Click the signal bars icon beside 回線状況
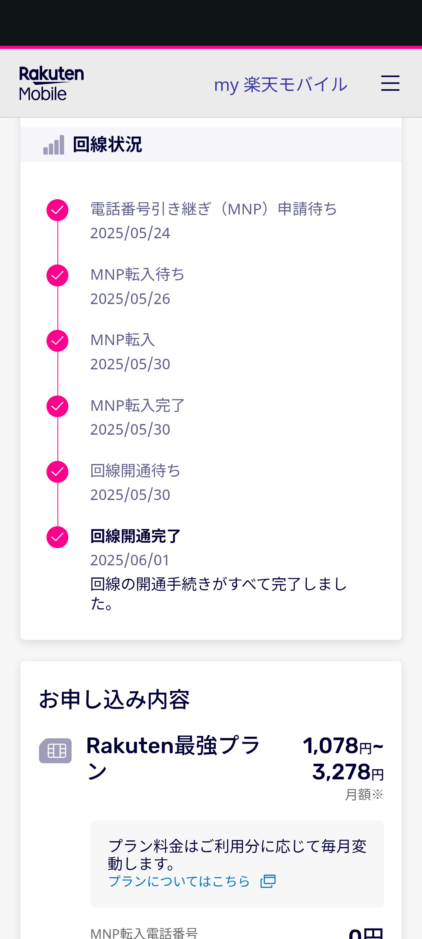This screenshot has height=939, width=422. tap(54, 145)
